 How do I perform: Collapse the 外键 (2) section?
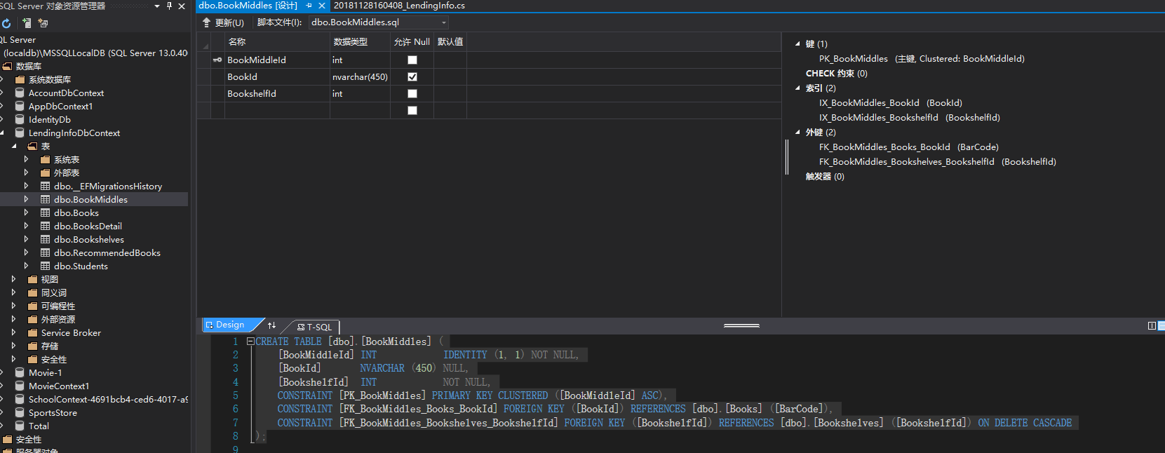(x=797, y=132)
